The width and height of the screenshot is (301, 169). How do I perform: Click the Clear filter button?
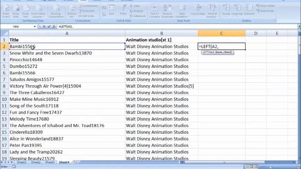tap(135, 6)
